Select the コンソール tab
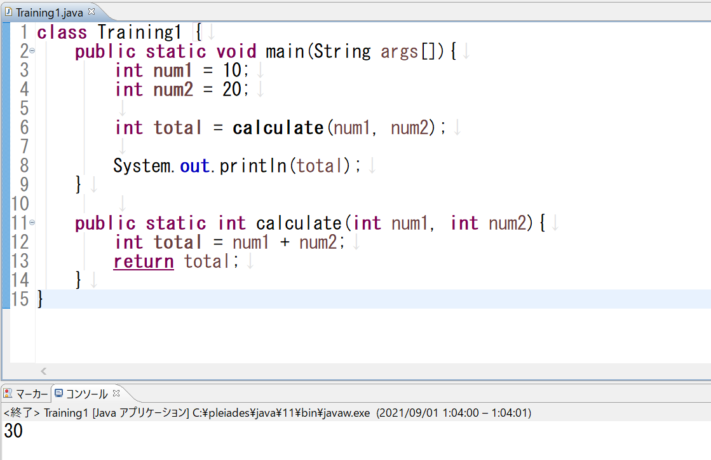The image size is (711, 460). tap(86, 394)
